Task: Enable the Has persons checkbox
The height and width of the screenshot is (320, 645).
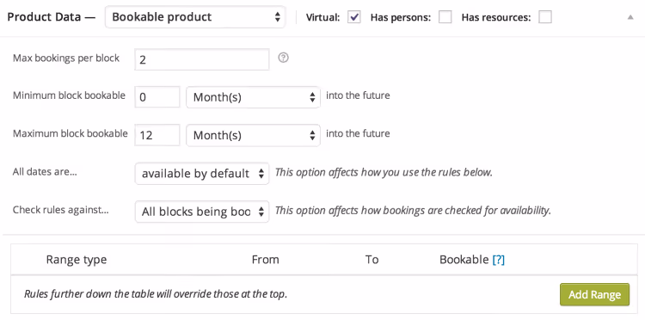Action: pos(445,17)
